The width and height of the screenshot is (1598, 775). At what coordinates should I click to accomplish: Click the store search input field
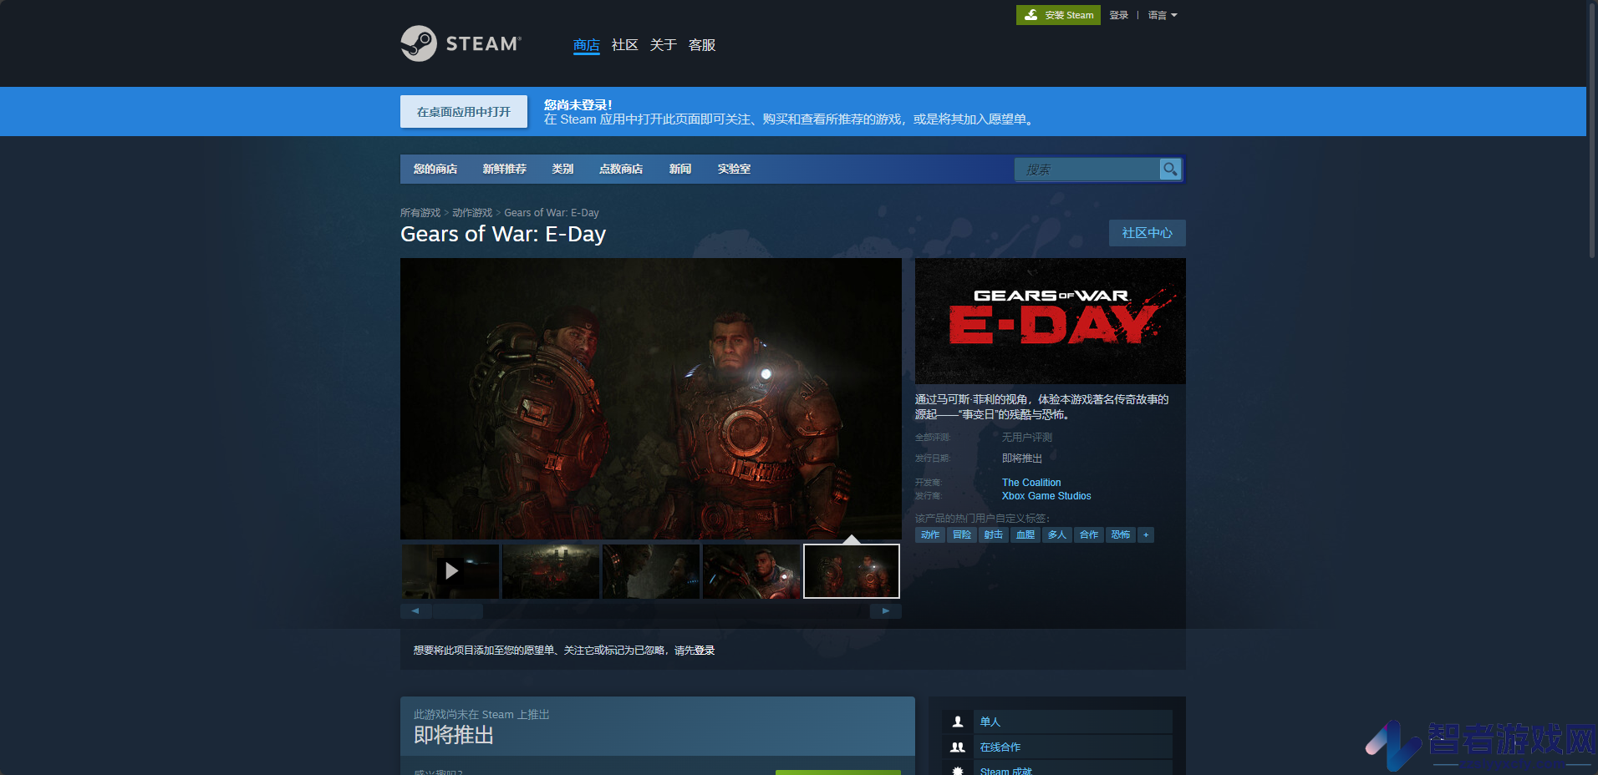1087,169
